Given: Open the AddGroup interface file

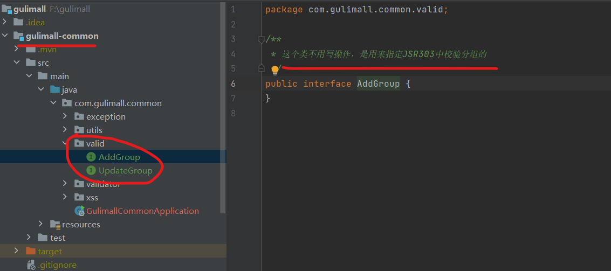Looking at the screenshot, I should point(119,157).
